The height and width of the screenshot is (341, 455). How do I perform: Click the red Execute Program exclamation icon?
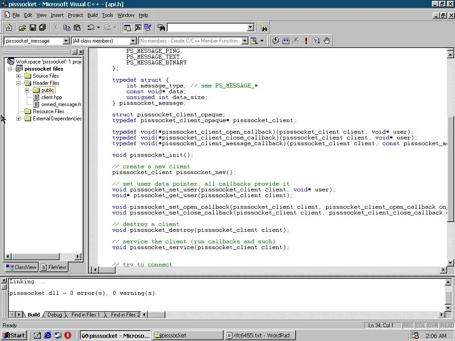(x=306, y=41)
